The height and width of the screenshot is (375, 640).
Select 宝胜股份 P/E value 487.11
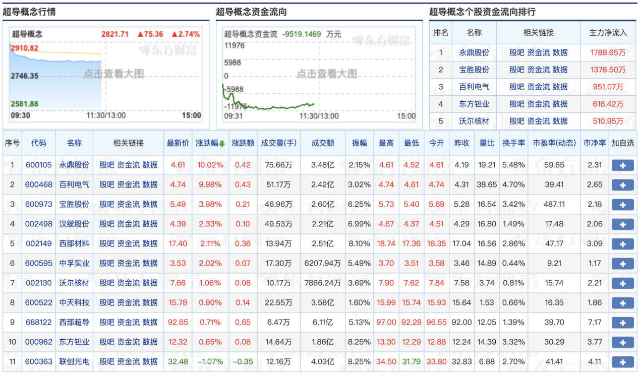click(x=555, y=204)
